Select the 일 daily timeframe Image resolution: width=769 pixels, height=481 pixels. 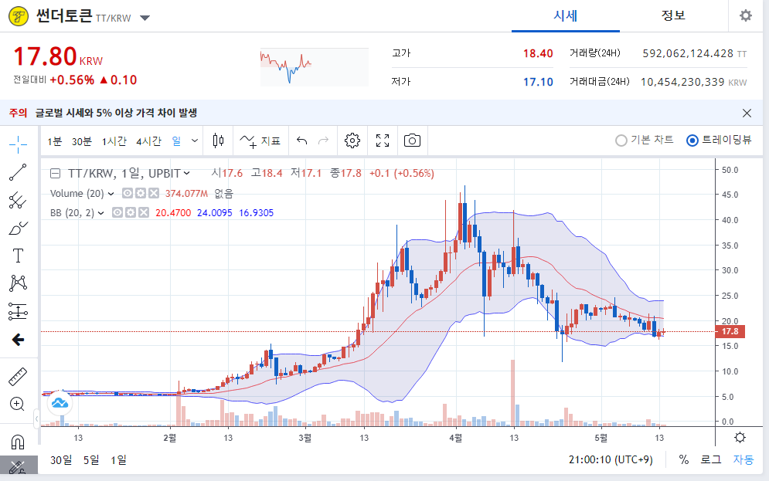click(176, 141)
